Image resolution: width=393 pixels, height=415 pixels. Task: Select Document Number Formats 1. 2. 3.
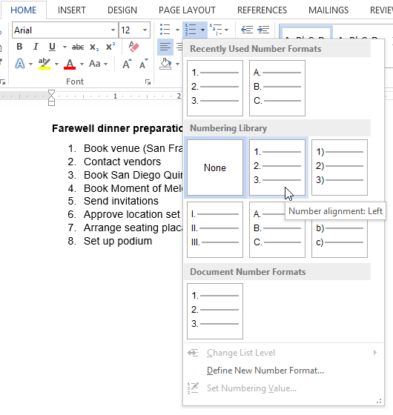pyautogui.click(x=215, y=311)
